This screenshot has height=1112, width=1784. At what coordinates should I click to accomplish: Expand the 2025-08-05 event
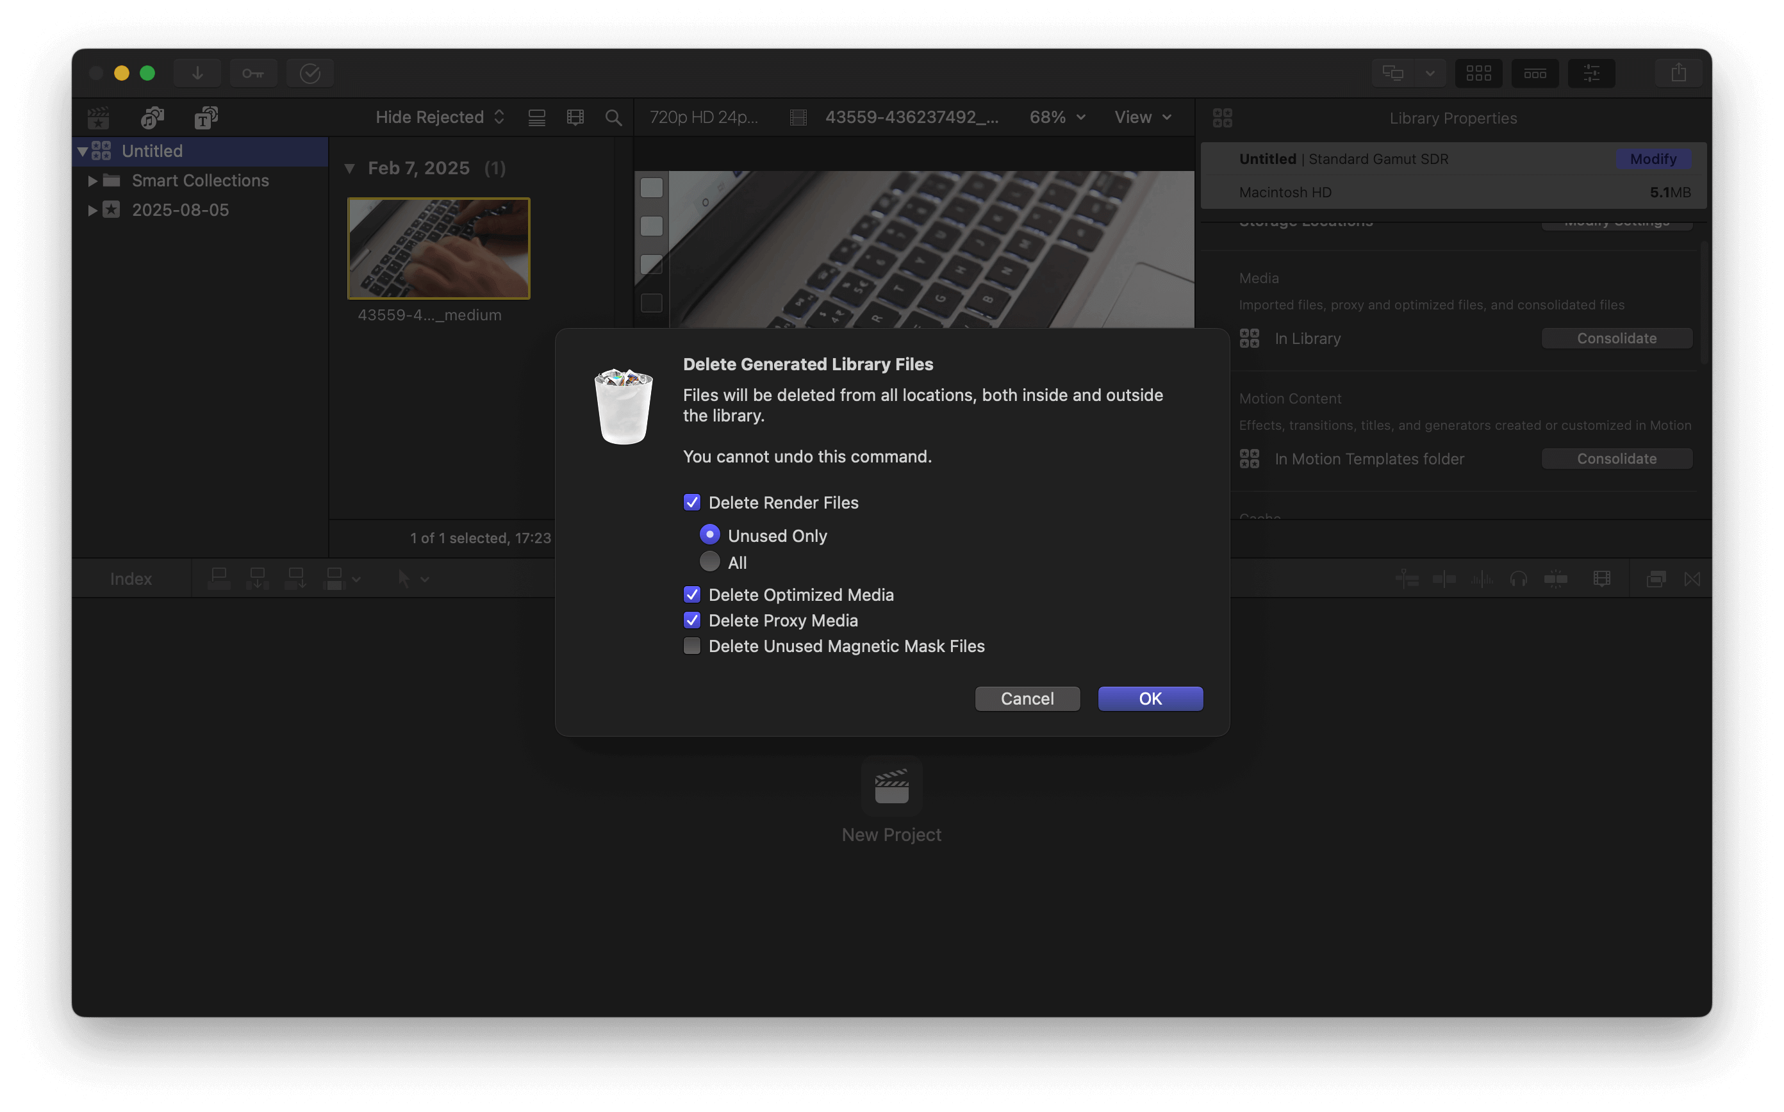point(93,210)
